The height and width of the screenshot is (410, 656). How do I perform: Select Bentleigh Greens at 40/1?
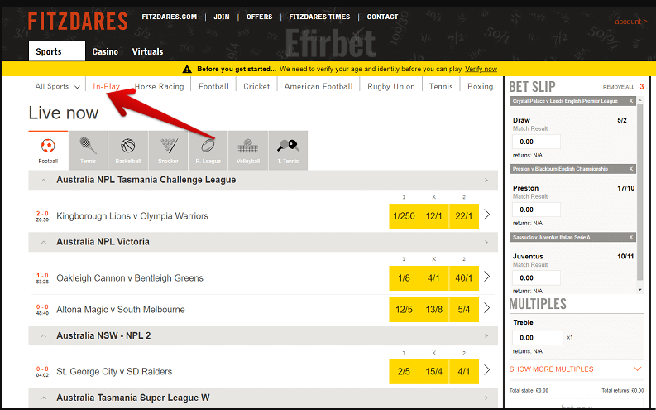464,278
